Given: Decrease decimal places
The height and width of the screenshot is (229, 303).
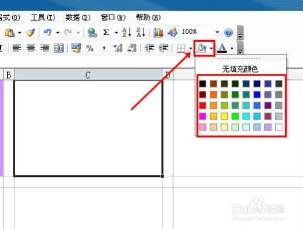Looking at the screenshot, I should tap(132, 48).
